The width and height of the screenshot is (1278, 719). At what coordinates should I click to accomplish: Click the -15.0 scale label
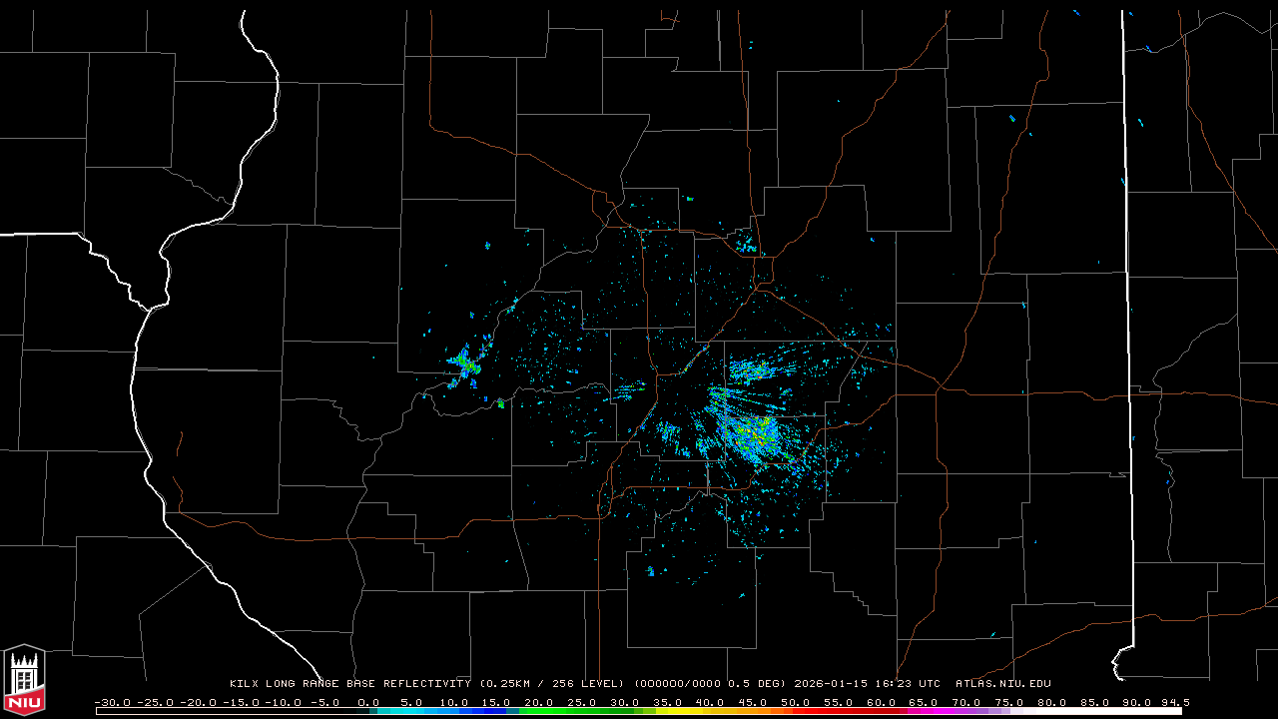[242, 702]
